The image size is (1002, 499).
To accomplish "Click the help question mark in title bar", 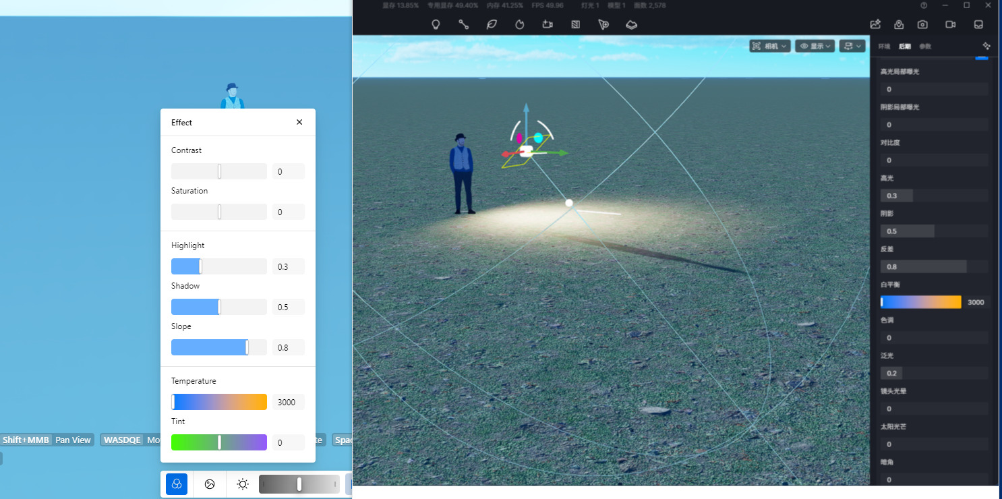I will click(x=924, y=5).
